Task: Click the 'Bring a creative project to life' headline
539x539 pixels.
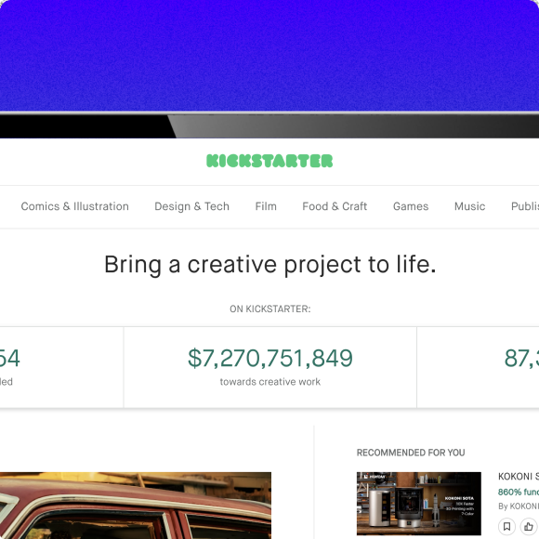Action: [270, 265]
